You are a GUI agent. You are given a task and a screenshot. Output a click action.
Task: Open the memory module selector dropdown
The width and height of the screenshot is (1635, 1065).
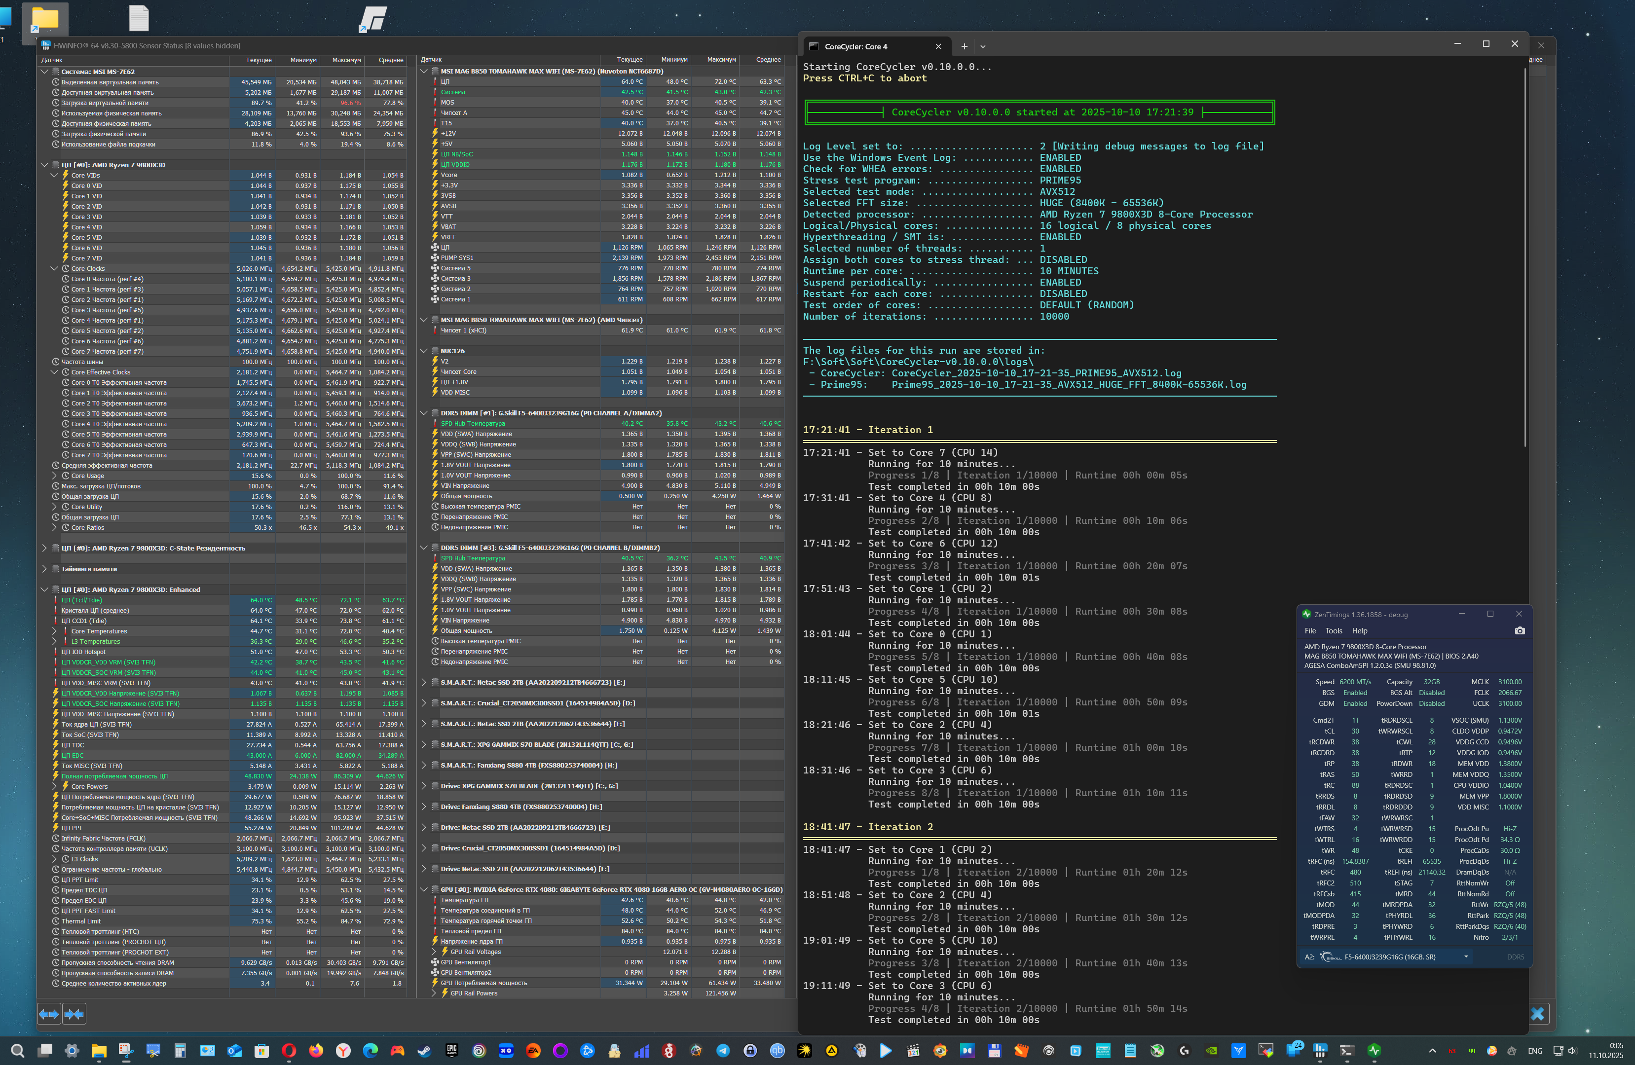(x=1465, y=956)
